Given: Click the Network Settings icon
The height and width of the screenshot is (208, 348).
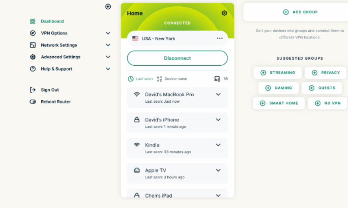Looking at the screenshot, I should (33, 45).
